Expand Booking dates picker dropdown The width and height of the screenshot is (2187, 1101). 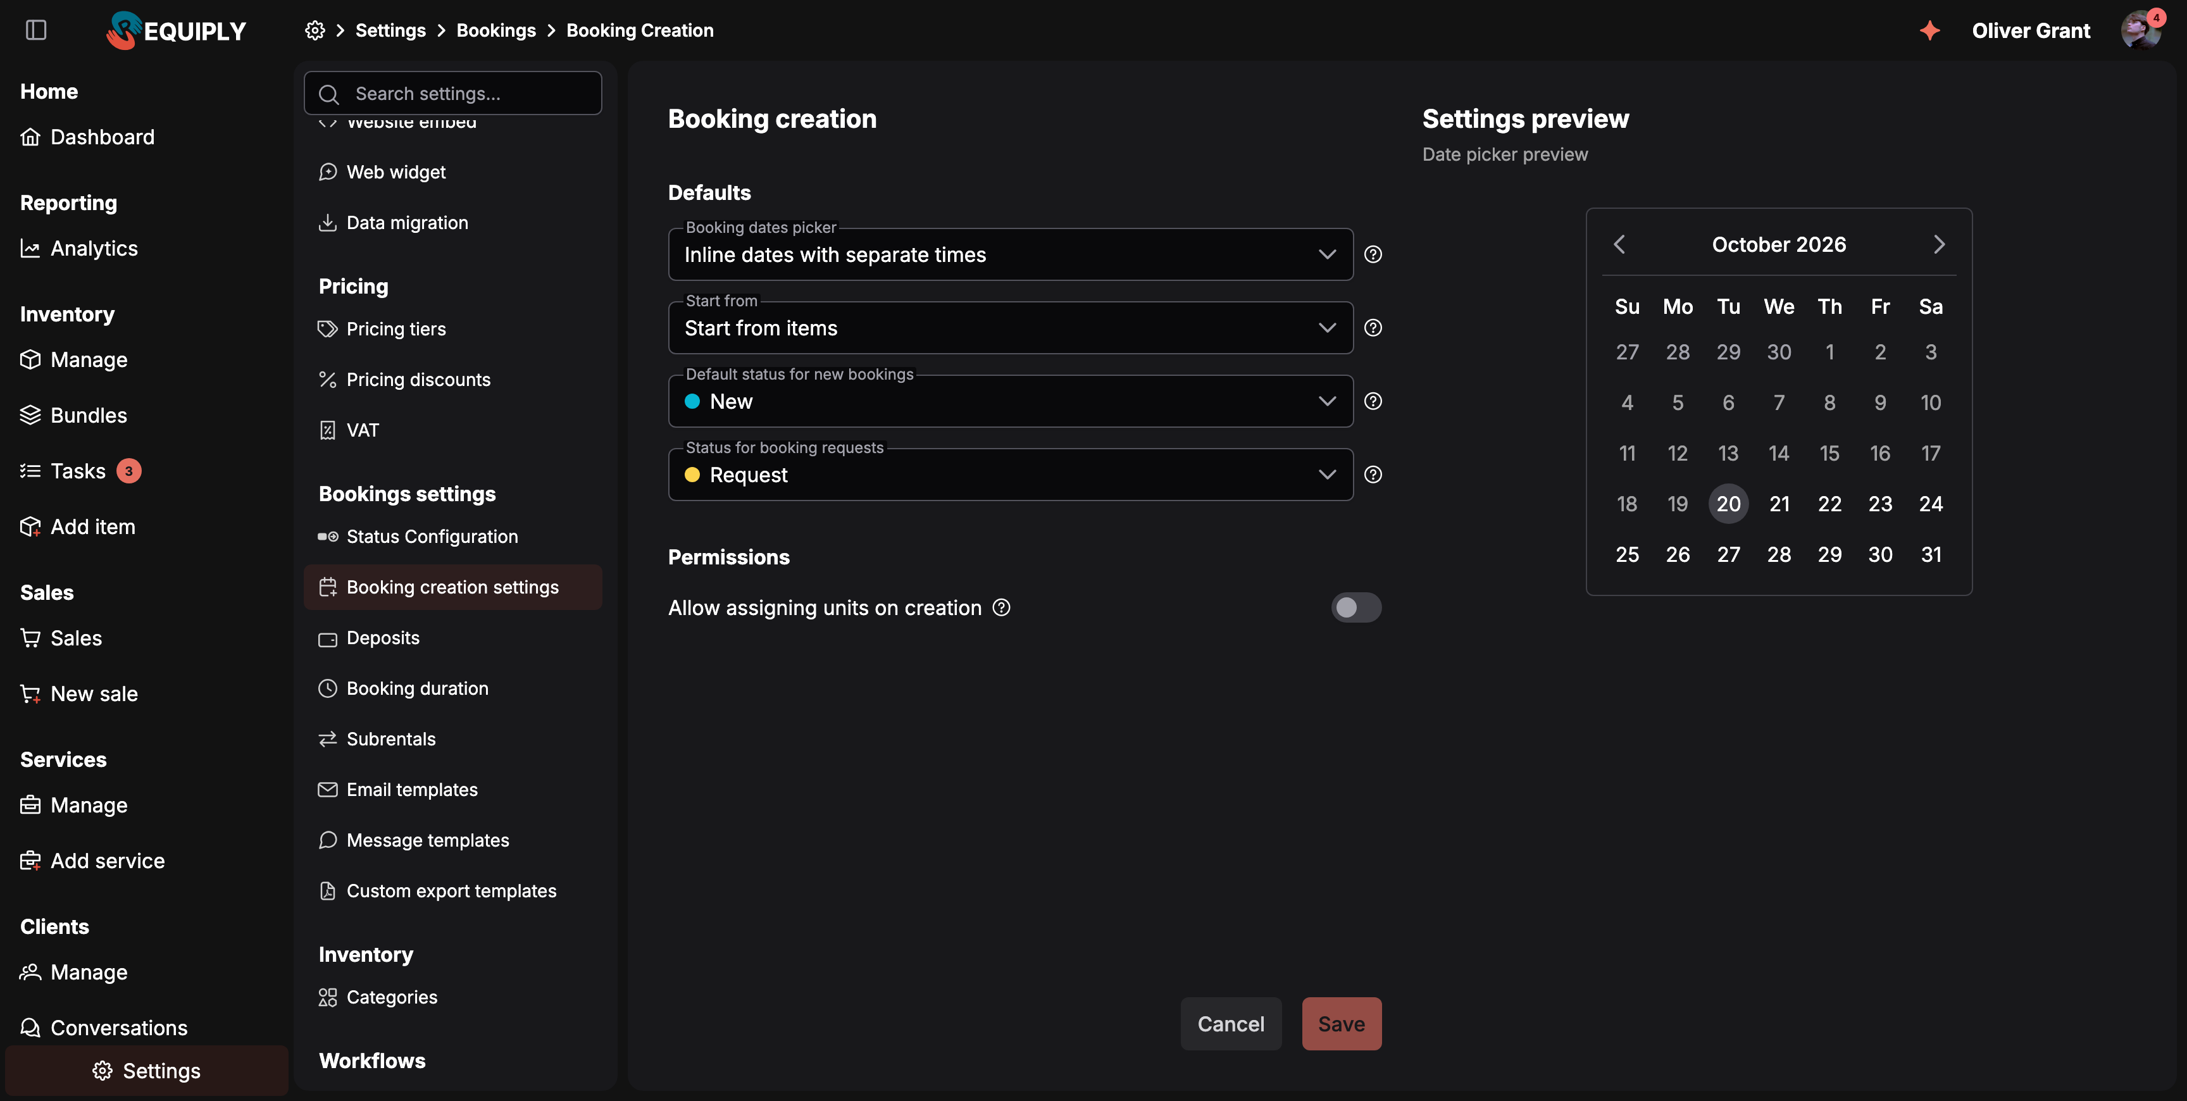coord(1011,254)
